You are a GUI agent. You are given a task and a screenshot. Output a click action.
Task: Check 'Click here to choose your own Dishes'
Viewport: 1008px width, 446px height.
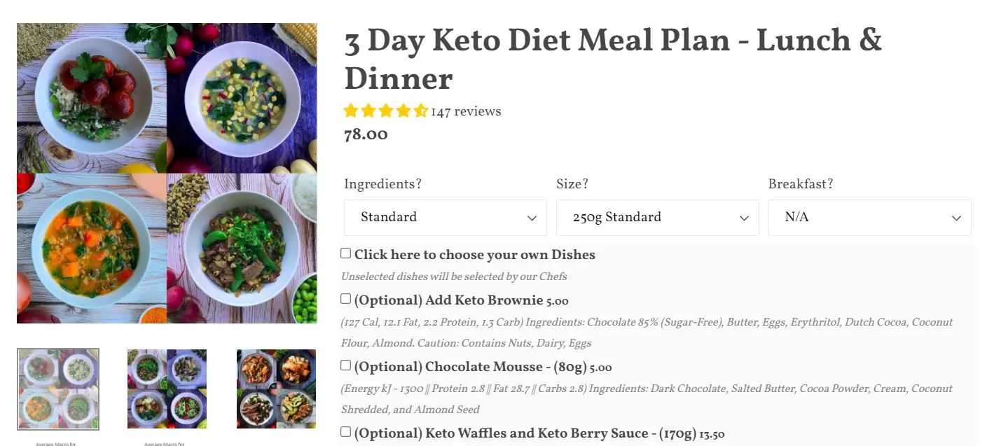346,253
